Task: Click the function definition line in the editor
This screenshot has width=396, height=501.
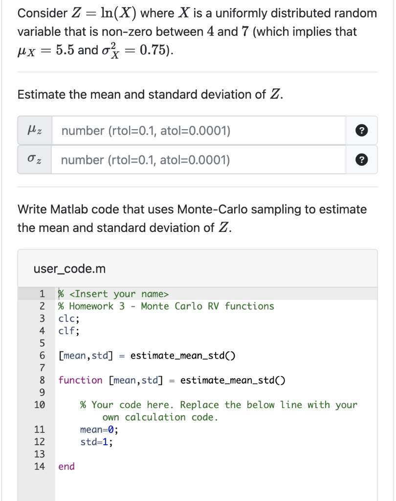Action: point(171,380)
